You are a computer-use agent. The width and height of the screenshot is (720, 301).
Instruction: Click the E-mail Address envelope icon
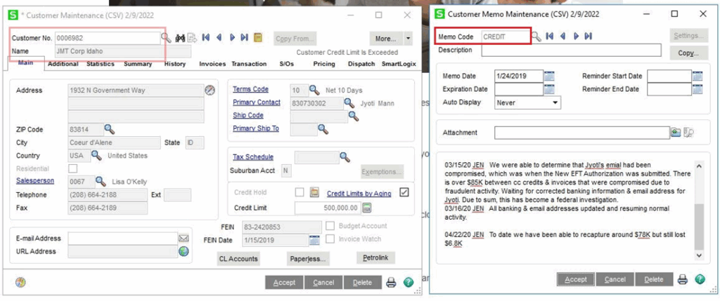pyautogui.click(x=184, y=239)
